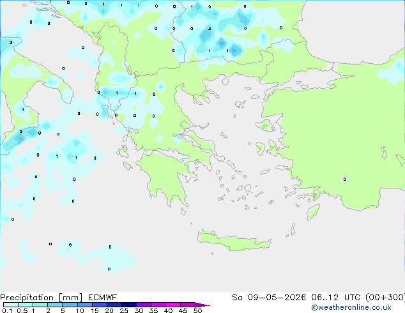Click the '20' legend scale label
Image resolution: width=405 pixels, height=313 pixels.
point(109,310)
